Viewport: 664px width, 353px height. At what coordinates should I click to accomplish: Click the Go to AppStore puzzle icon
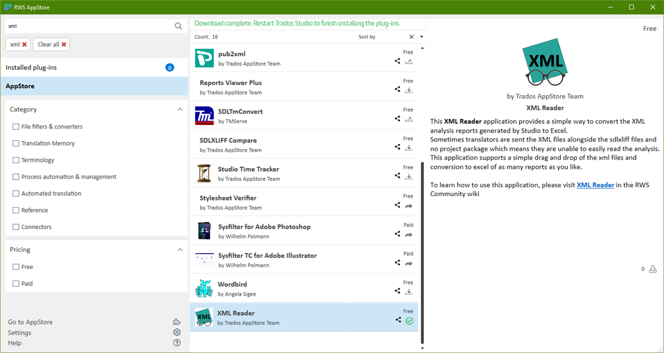(x=177, y=322)
